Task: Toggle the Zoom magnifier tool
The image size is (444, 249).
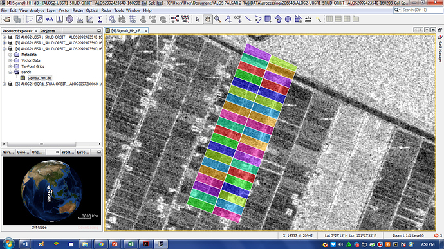Action: point(217,19)
